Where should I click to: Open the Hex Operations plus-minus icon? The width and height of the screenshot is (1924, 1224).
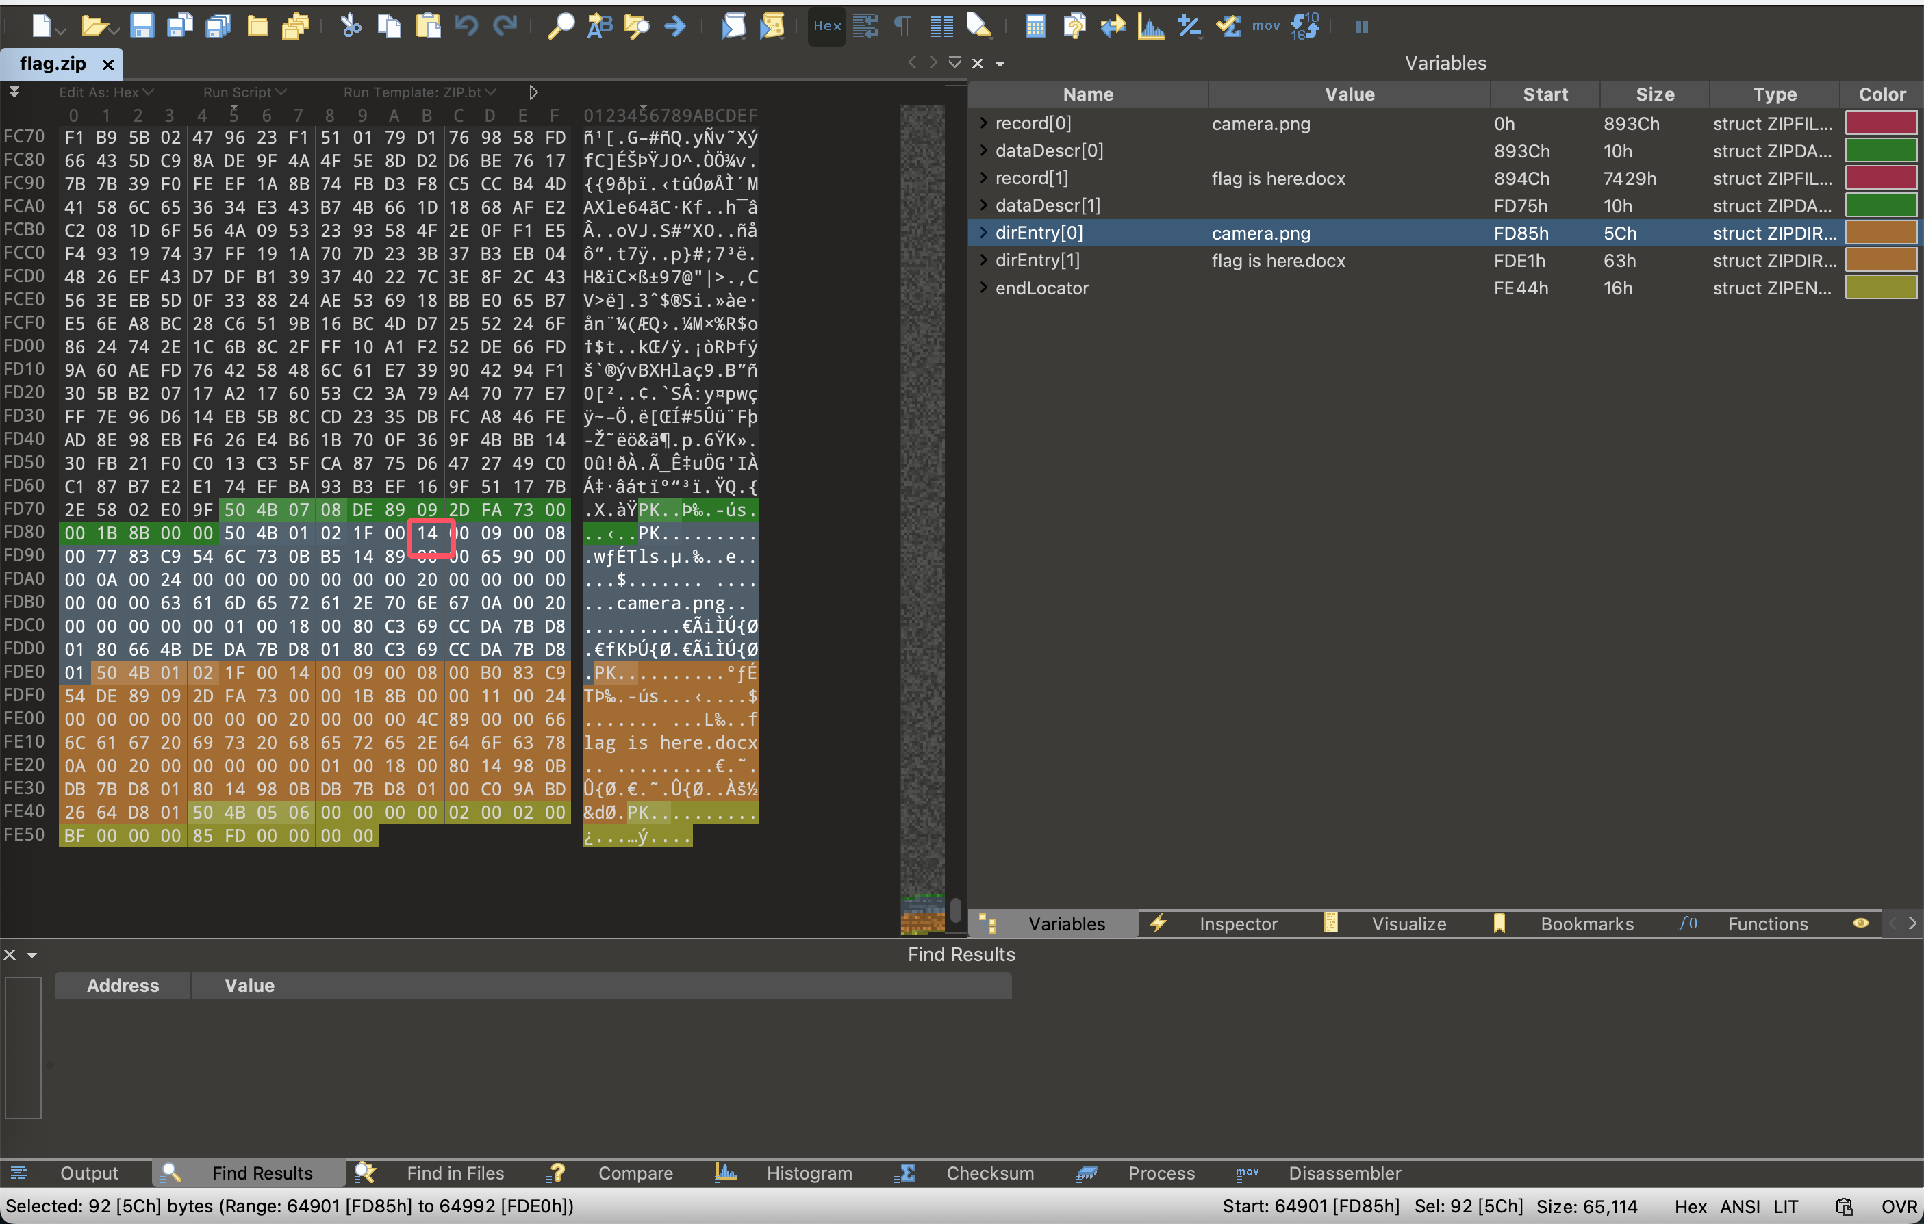1189,27
